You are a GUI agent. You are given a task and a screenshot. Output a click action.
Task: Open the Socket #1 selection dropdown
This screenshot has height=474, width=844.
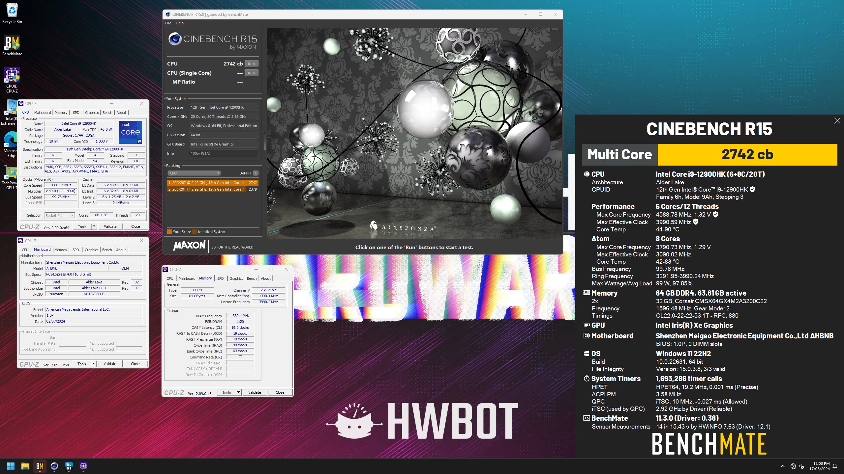pyautogui.click(x=60, y=215)
